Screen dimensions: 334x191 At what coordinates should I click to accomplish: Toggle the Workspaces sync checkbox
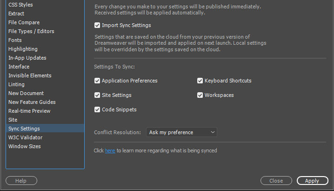200,95
